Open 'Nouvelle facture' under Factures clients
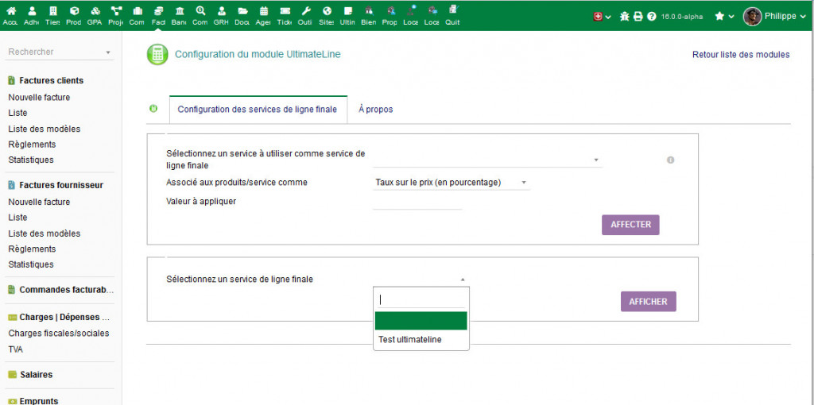This screenshot has width=814, height=405. point(39,98)
